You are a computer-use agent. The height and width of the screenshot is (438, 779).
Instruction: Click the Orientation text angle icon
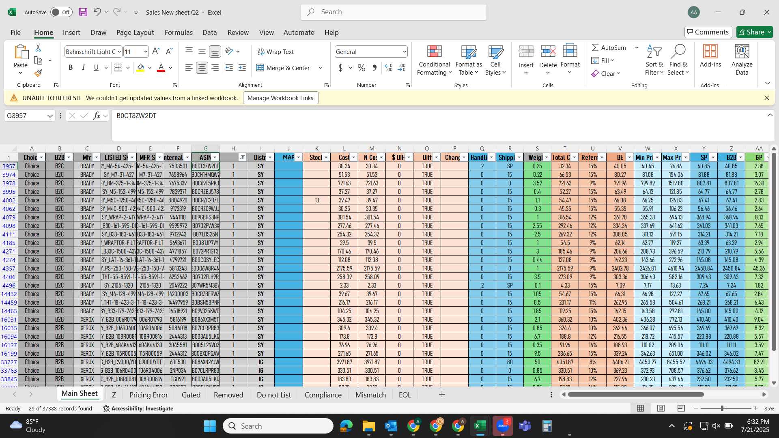[x=230, y=51]
